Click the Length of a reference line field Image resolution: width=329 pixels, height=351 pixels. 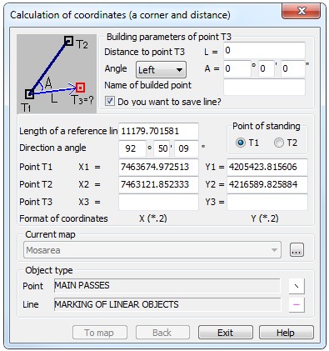(x=158, y=131)
